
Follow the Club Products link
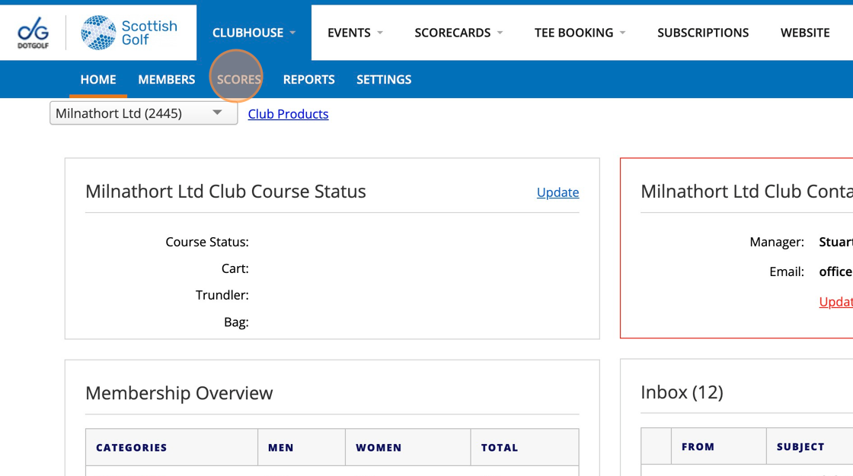289,113
